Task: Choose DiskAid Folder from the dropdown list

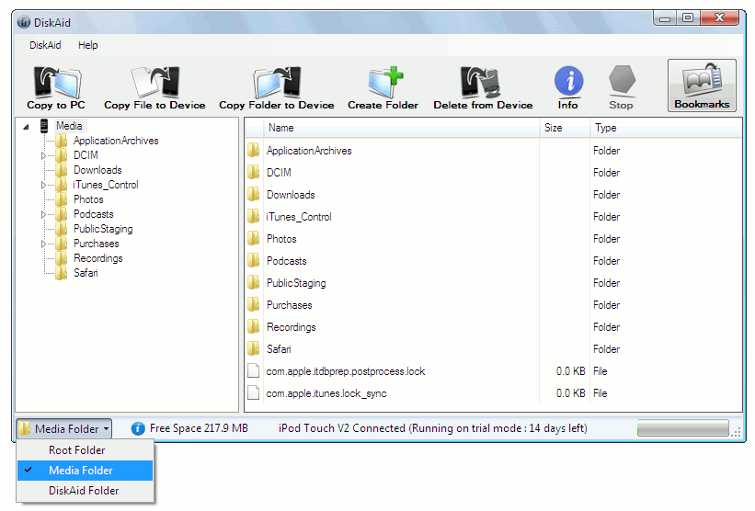Action: [x=86, y=491]
